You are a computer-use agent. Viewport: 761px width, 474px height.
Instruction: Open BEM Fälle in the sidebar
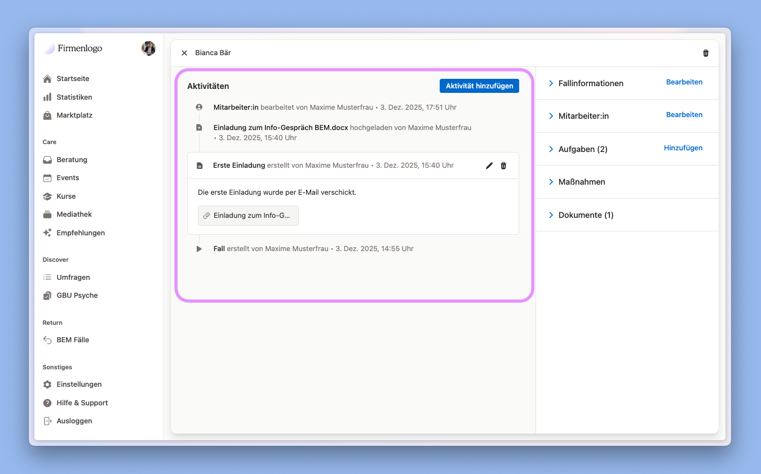pyautogui.click(x=73, y=340)
